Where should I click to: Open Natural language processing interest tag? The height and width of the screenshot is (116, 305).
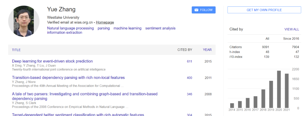pyautogui.click(x=70, y=28)
